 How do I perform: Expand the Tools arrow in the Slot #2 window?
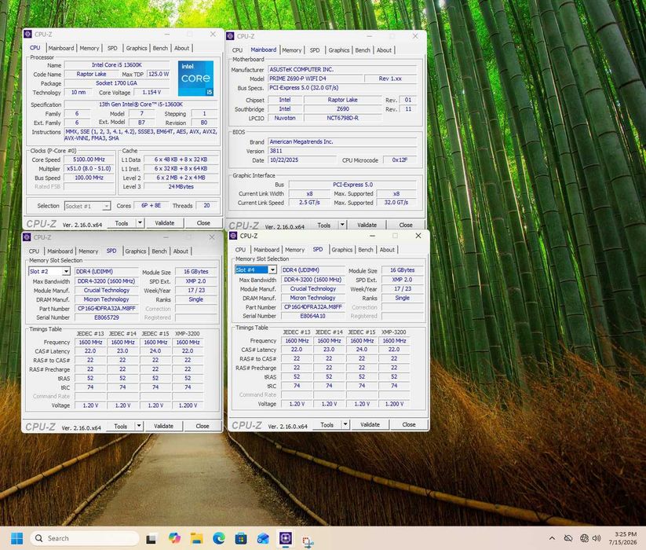click(139, 426)
